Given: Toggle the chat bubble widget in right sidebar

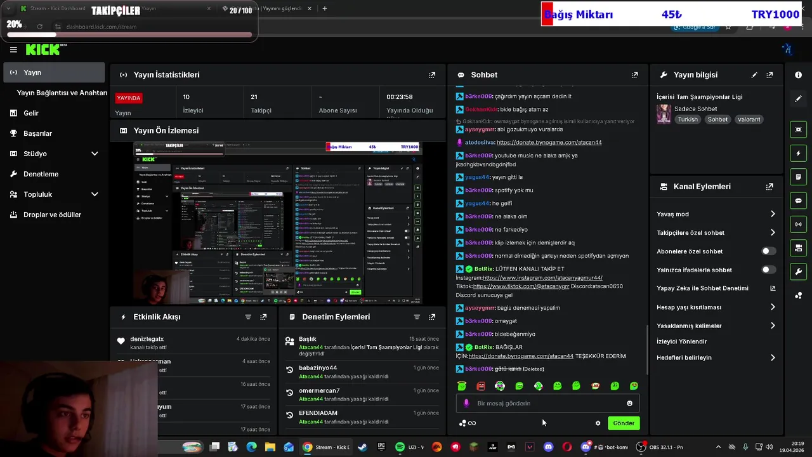Looking at the screenshot, I should (798, 201).
